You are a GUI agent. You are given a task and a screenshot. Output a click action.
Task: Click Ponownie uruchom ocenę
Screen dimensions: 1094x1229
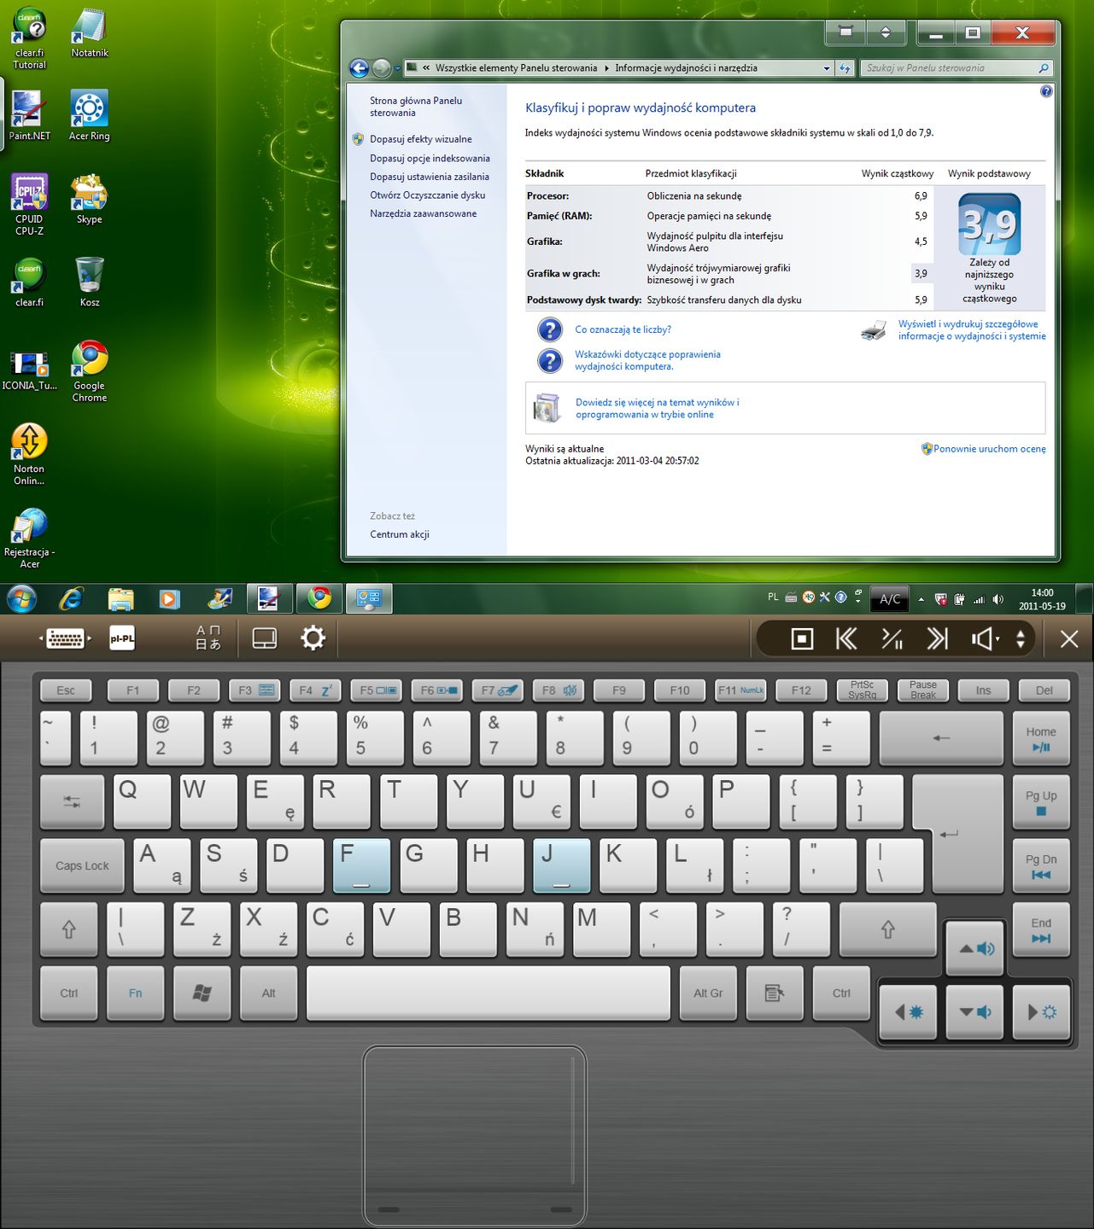tap(989, 449)
